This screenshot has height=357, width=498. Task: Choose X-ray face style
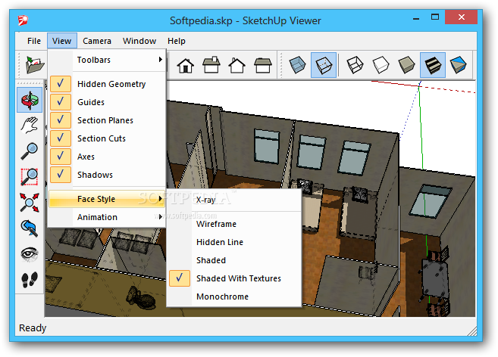click(x=234, y=200)
